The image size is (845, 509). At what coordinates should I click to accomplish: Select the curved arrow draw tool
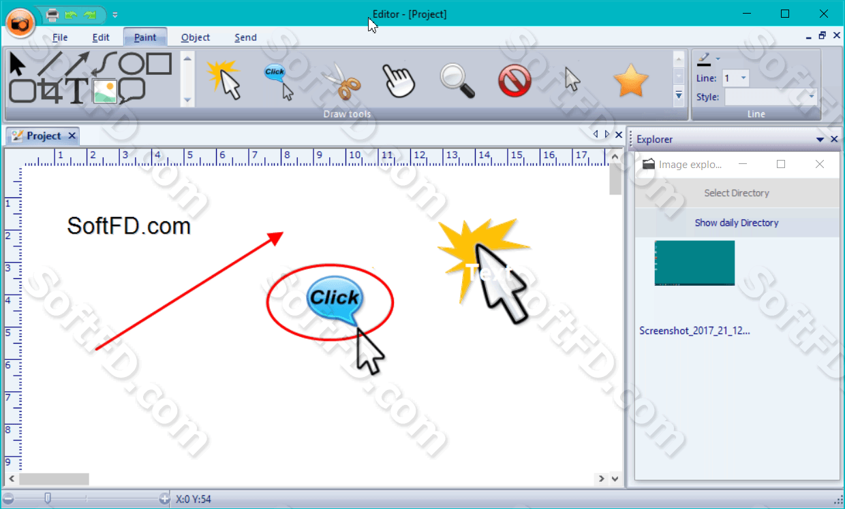tap(105, 64)
